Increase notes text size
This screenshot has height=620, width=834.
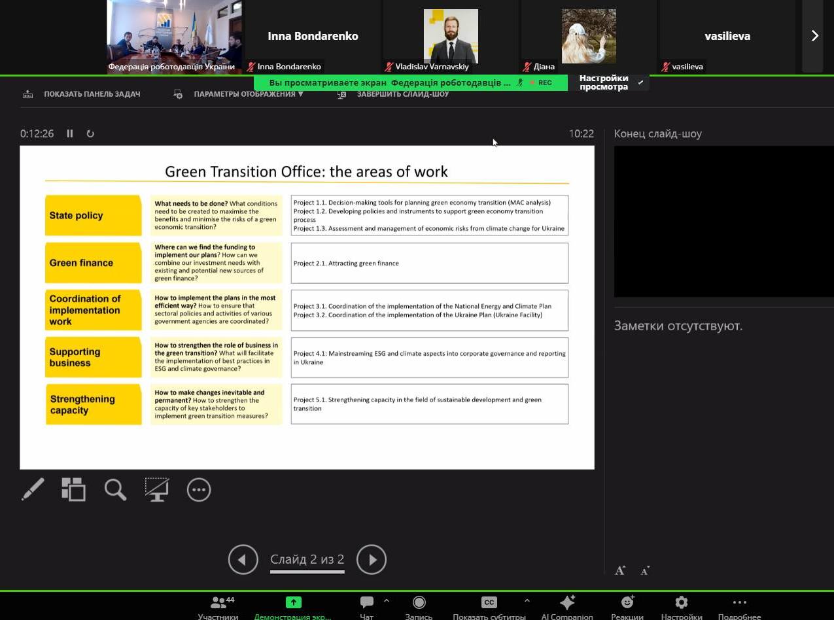(620, 571)
